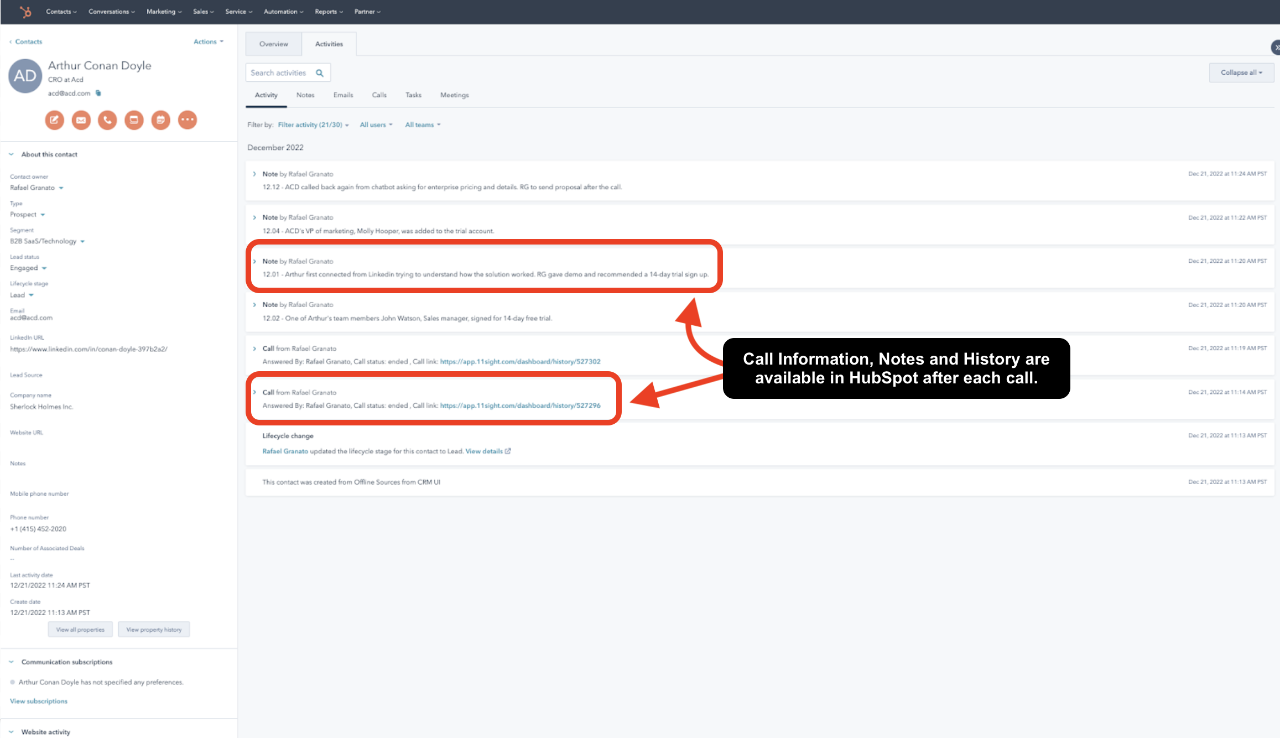Collapse the About this contact section

[11, 154]
